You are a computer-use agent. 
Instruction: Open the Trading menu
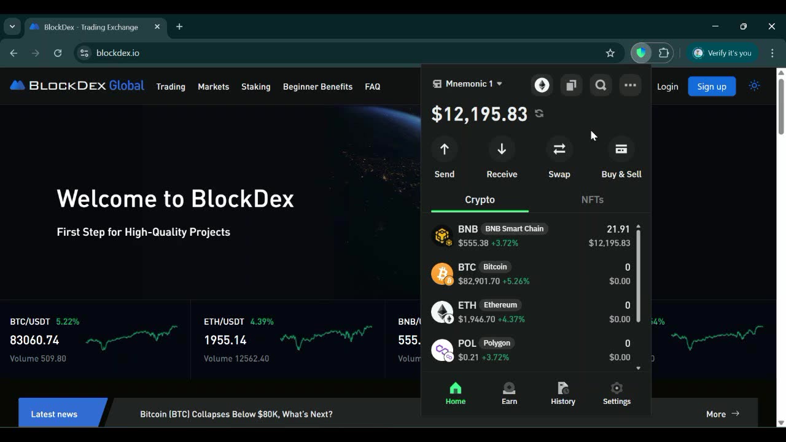(171, 87)
